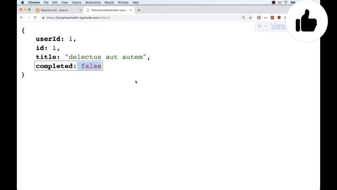Open the Apple menu

click(x=23, y=2)
